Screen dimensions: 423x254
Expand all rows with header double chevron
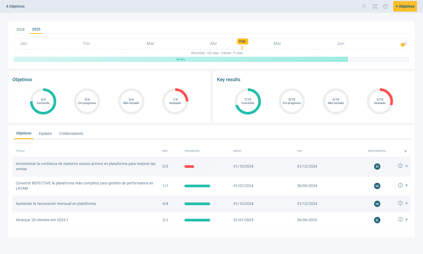click(x=405, y=151)
